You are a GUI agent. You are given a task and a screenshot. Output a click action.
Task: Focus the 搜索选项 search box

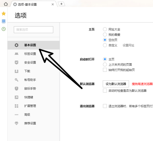point(33,30)
